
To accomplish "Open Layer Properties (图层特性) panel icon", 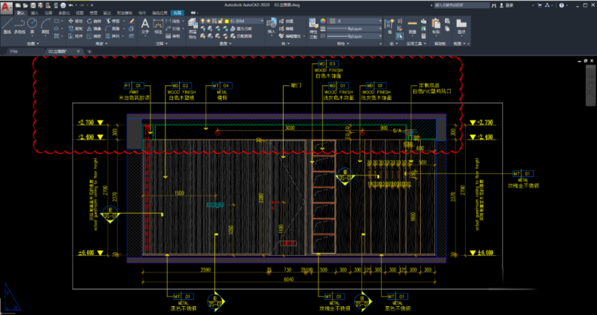I will [x=193, y=25].
